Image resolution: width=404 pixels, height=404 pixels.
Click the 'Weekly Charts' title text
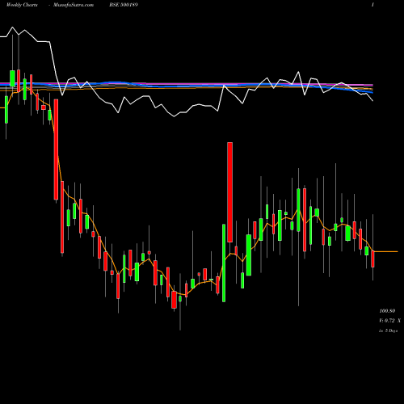[x=22, y=5]
